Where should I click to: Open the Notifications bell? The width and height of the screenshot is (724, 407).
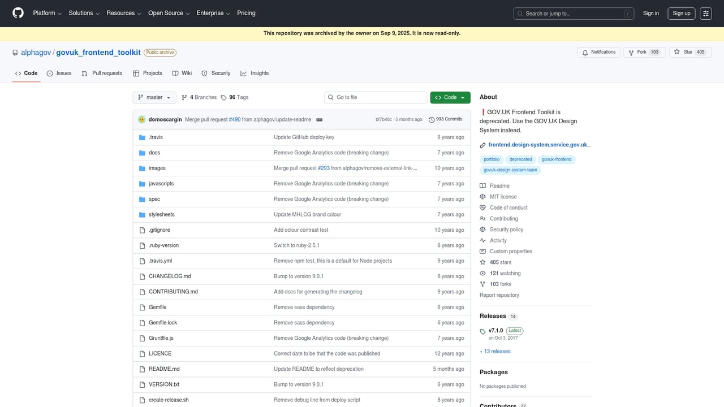[x=599, y=51]
